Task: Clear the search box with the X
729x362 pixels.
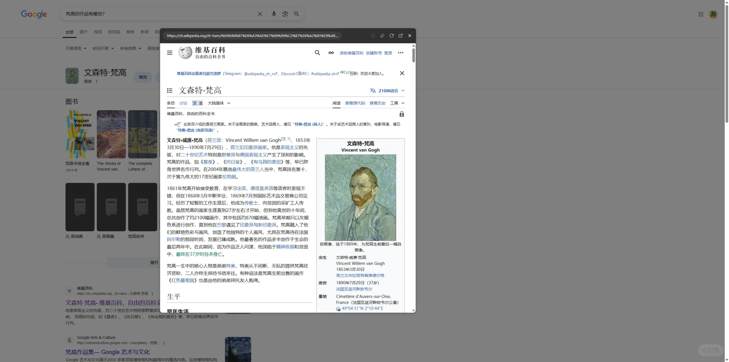Action: point(260,14)
